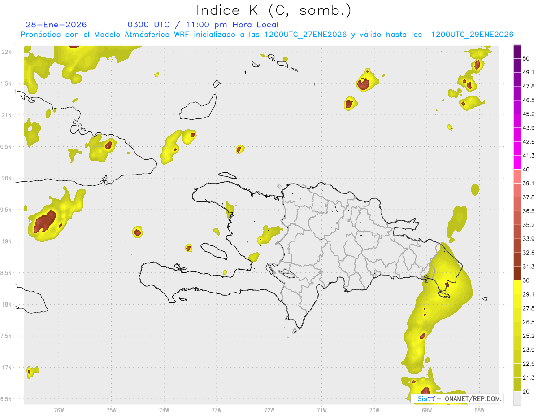Click the "69W" longitude label

click(427, 409)
